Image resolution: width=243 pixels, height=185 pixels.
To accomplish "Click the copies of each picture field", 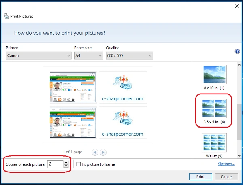I will coord(55,164).
